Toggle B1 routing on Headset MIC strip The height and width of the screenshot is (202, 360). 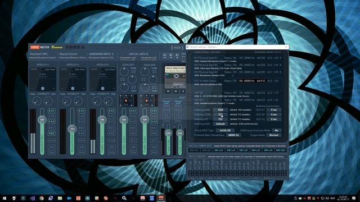click(x=52, y=127)
